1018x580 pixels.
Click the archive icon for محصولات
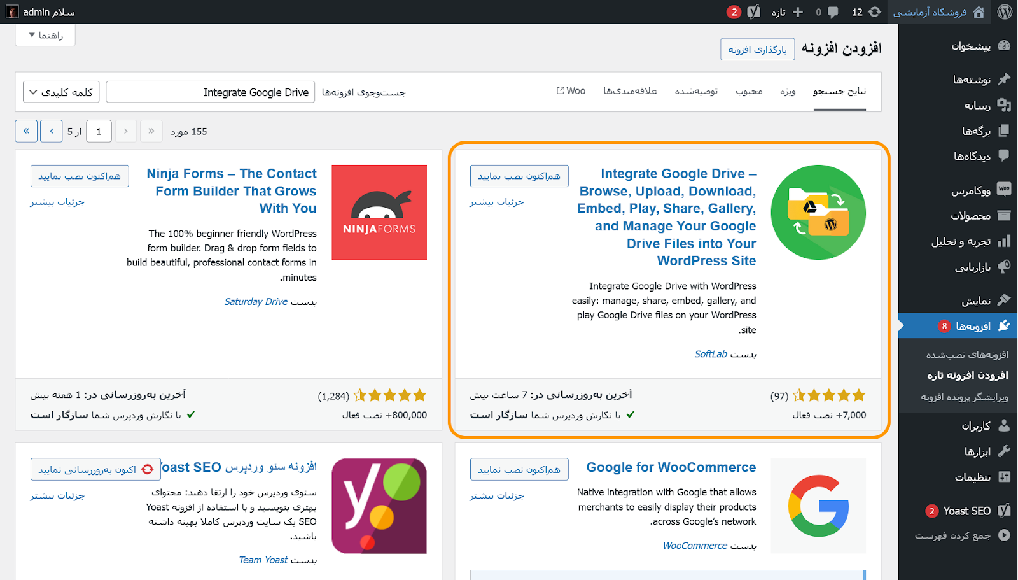tap(1004, 215)
